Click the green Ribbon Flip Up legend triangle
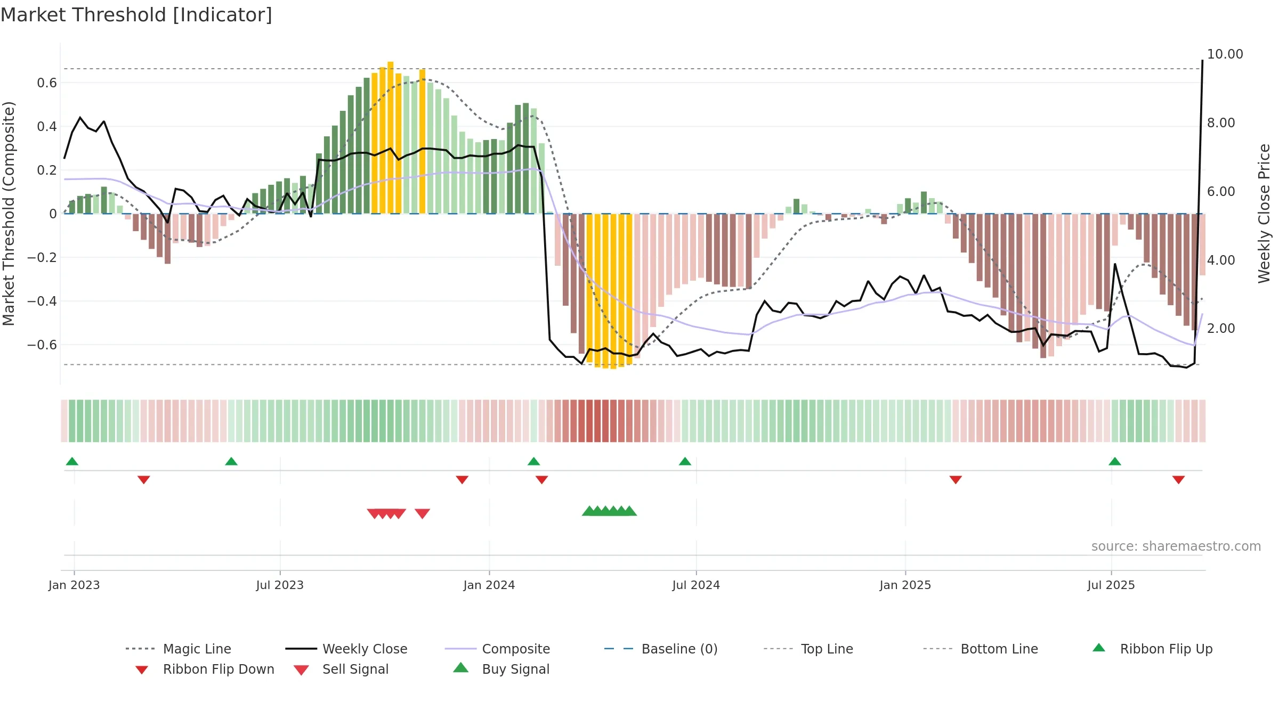 1099,648
